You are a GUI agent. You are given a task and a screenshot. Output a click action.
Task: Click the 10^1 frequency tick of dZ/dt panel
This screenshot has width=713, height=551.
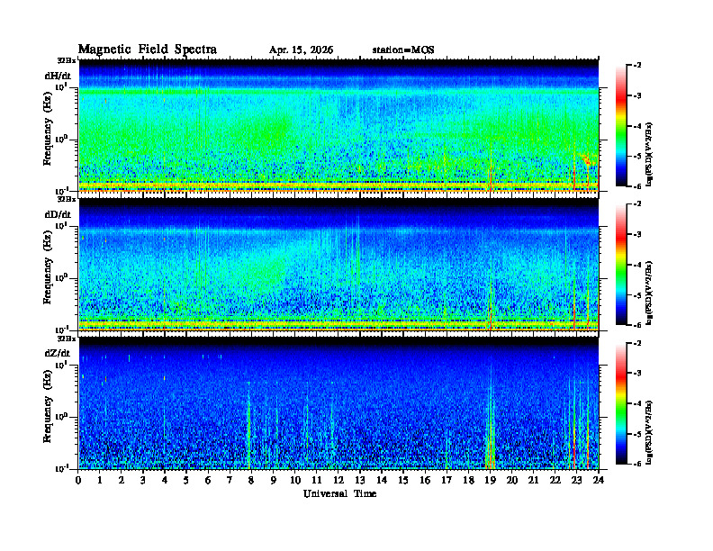pyautogui.click(x=62, y=364)
